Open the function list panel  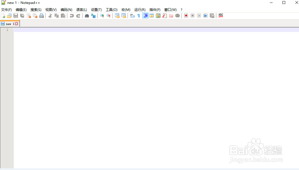(x=164, y=16)
